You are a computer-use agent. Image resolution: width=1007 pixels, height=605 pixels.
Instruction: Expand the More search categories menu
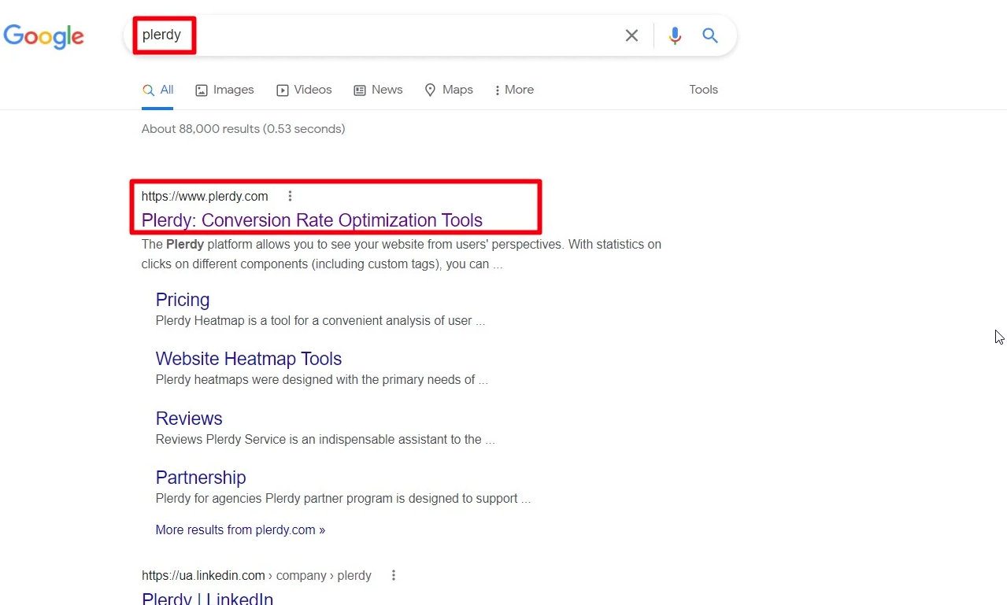513,90
